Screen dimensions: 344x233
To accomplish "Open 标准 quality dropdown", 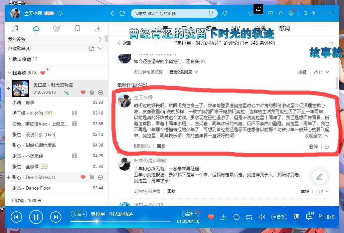I will pyautogui.click(x=78, y=214).
